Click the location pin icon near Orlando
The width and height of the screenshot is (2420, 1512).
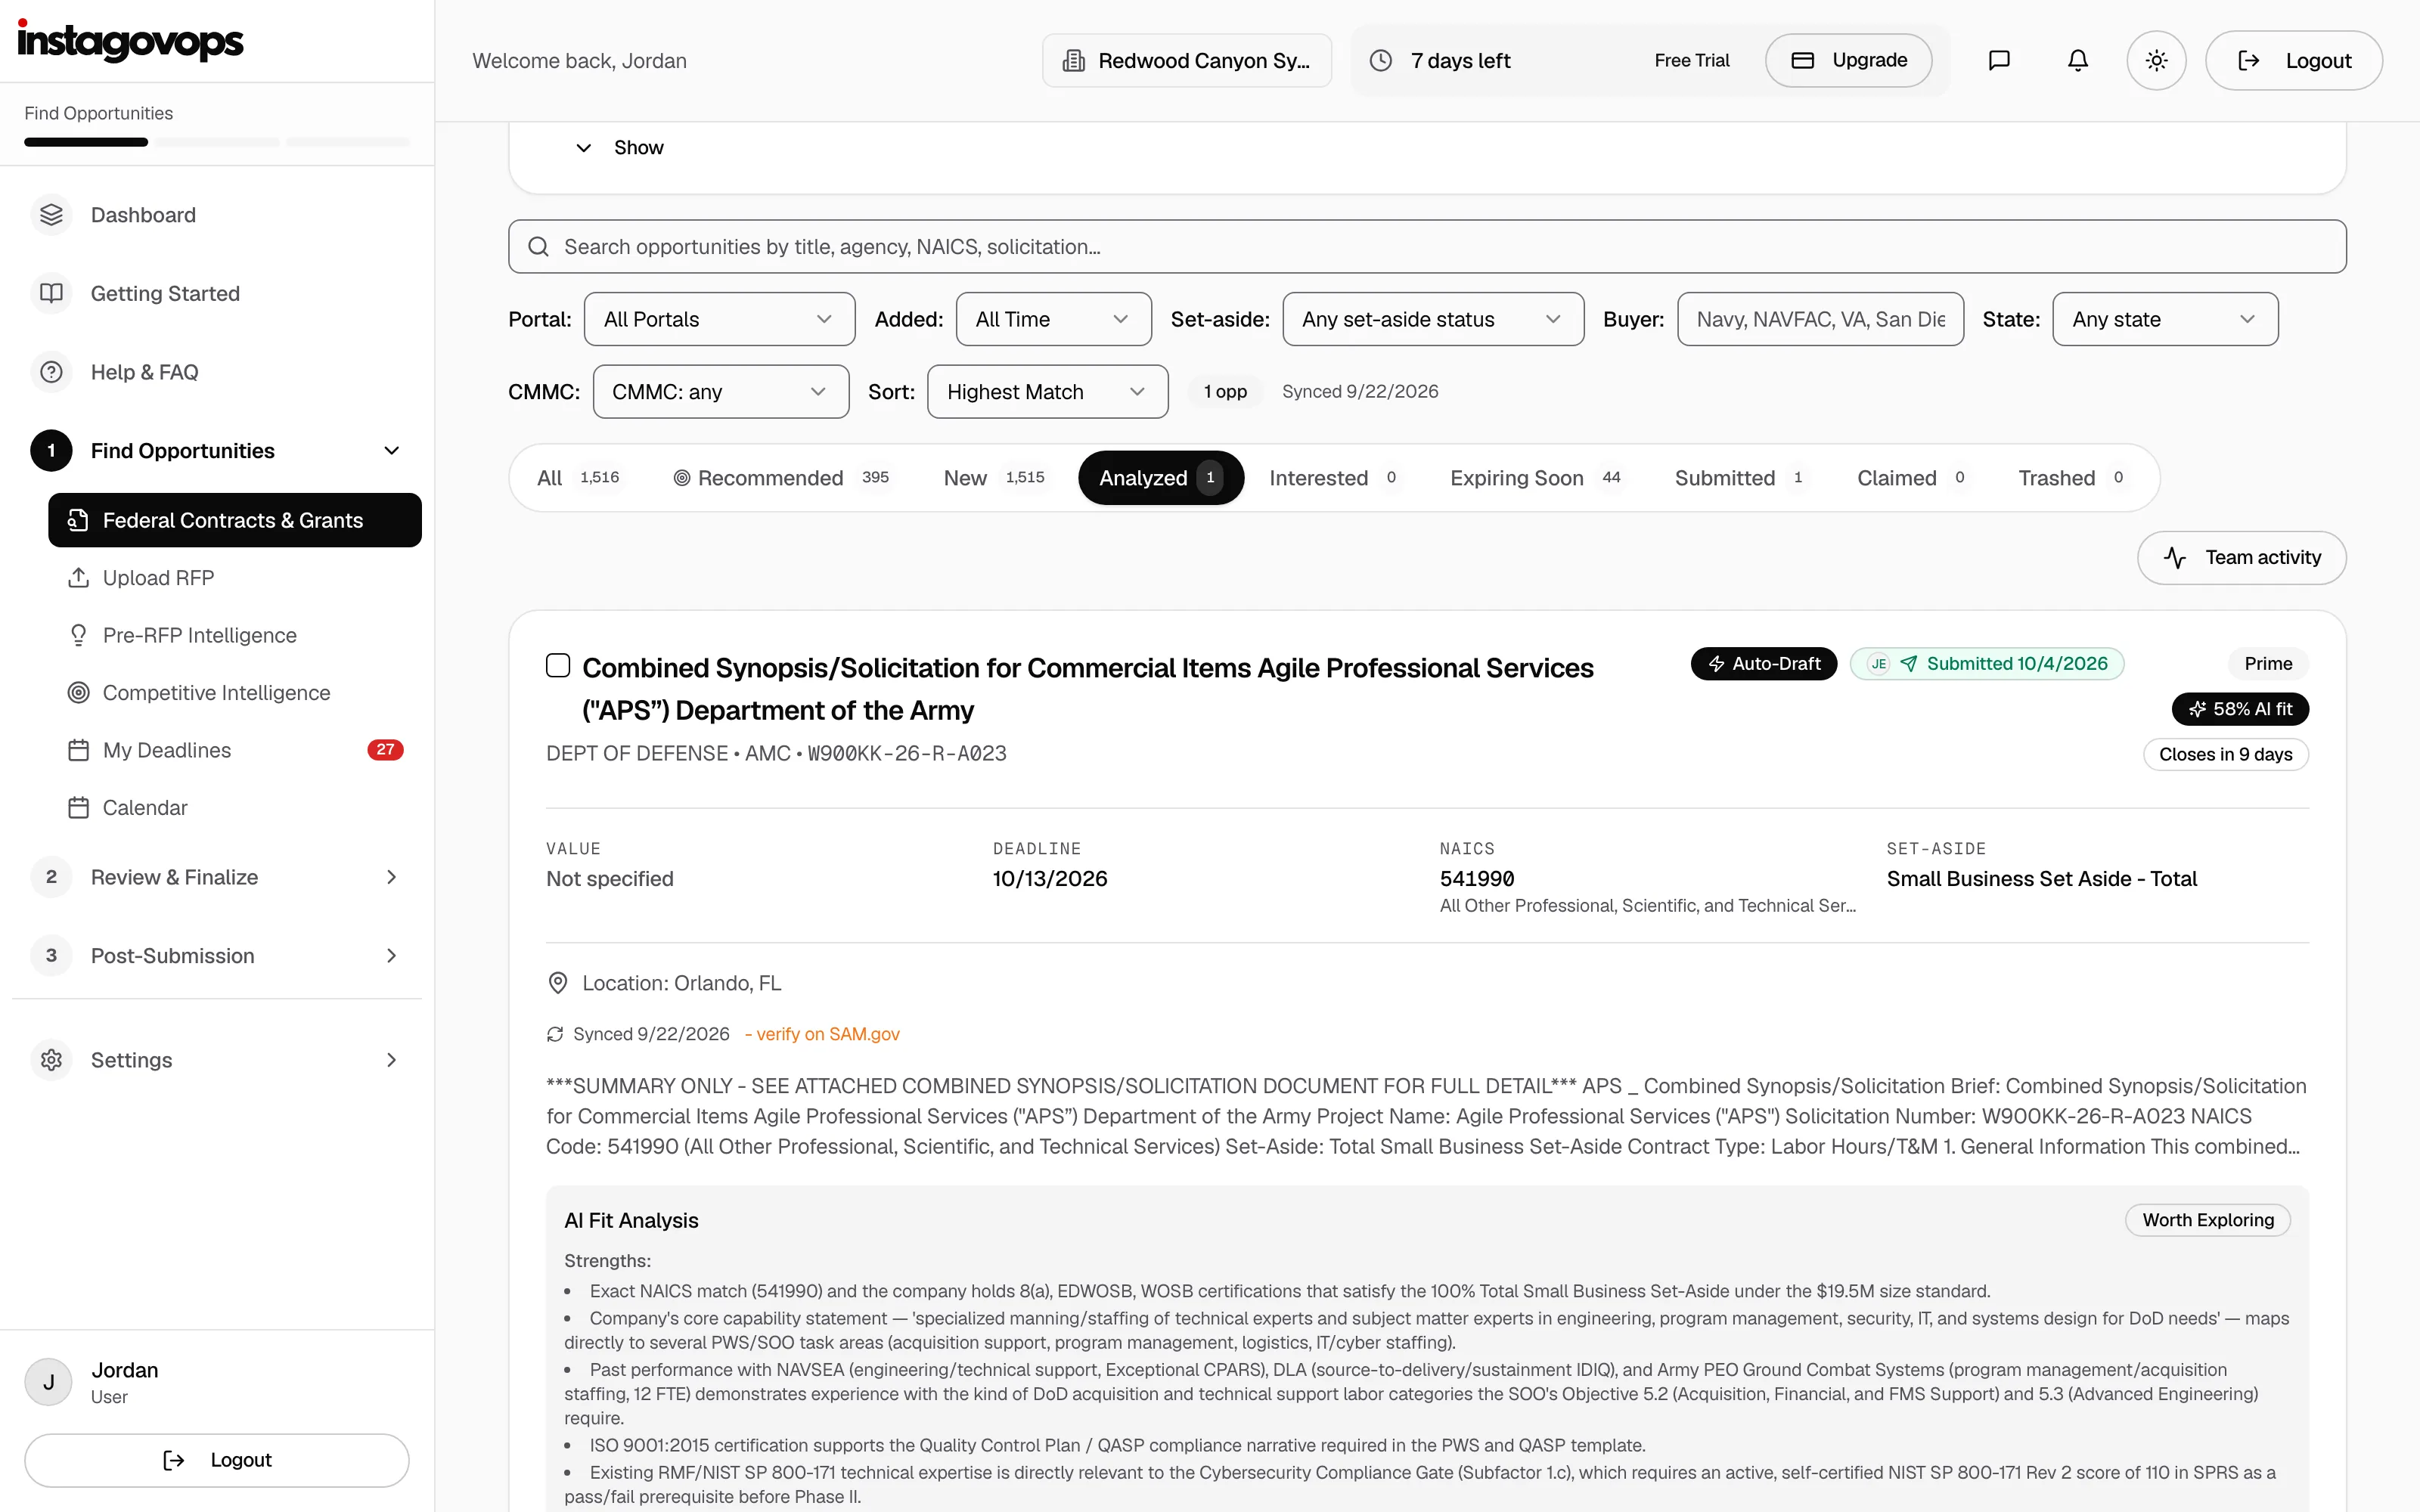[x=558, y=983]
